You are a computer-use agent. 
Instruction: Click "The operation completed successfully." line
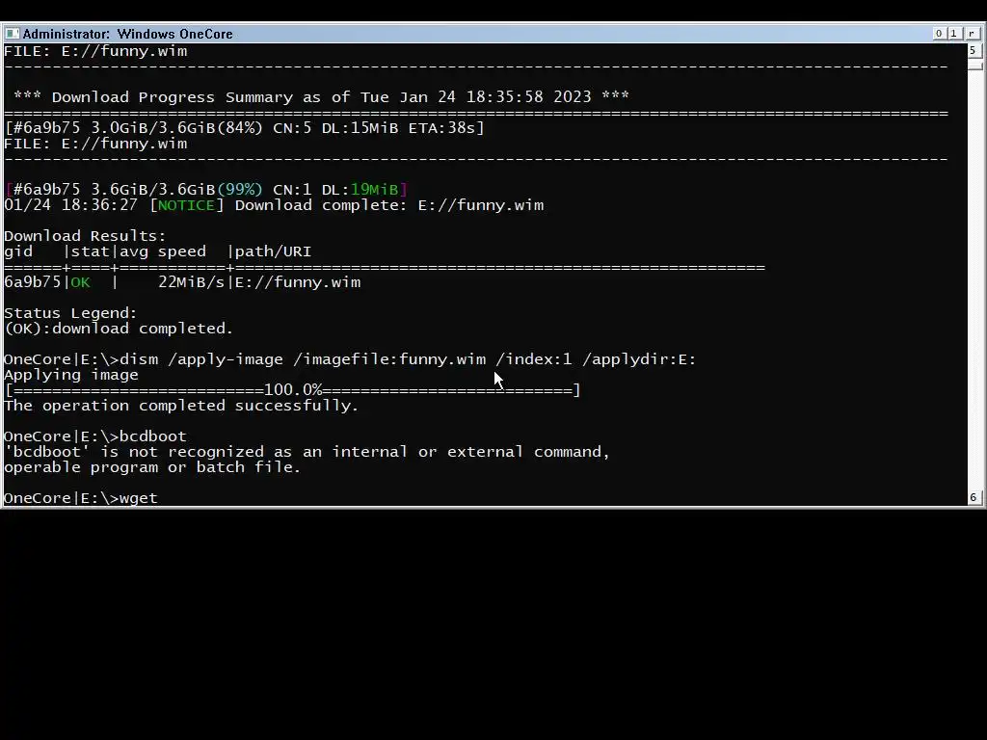[181, 406]
